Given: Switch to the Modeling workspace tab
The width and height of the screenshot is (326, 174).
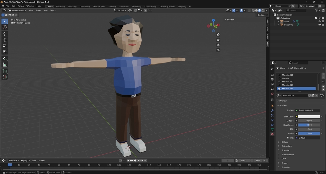Looking at the screenshot, I should point(60,7).
